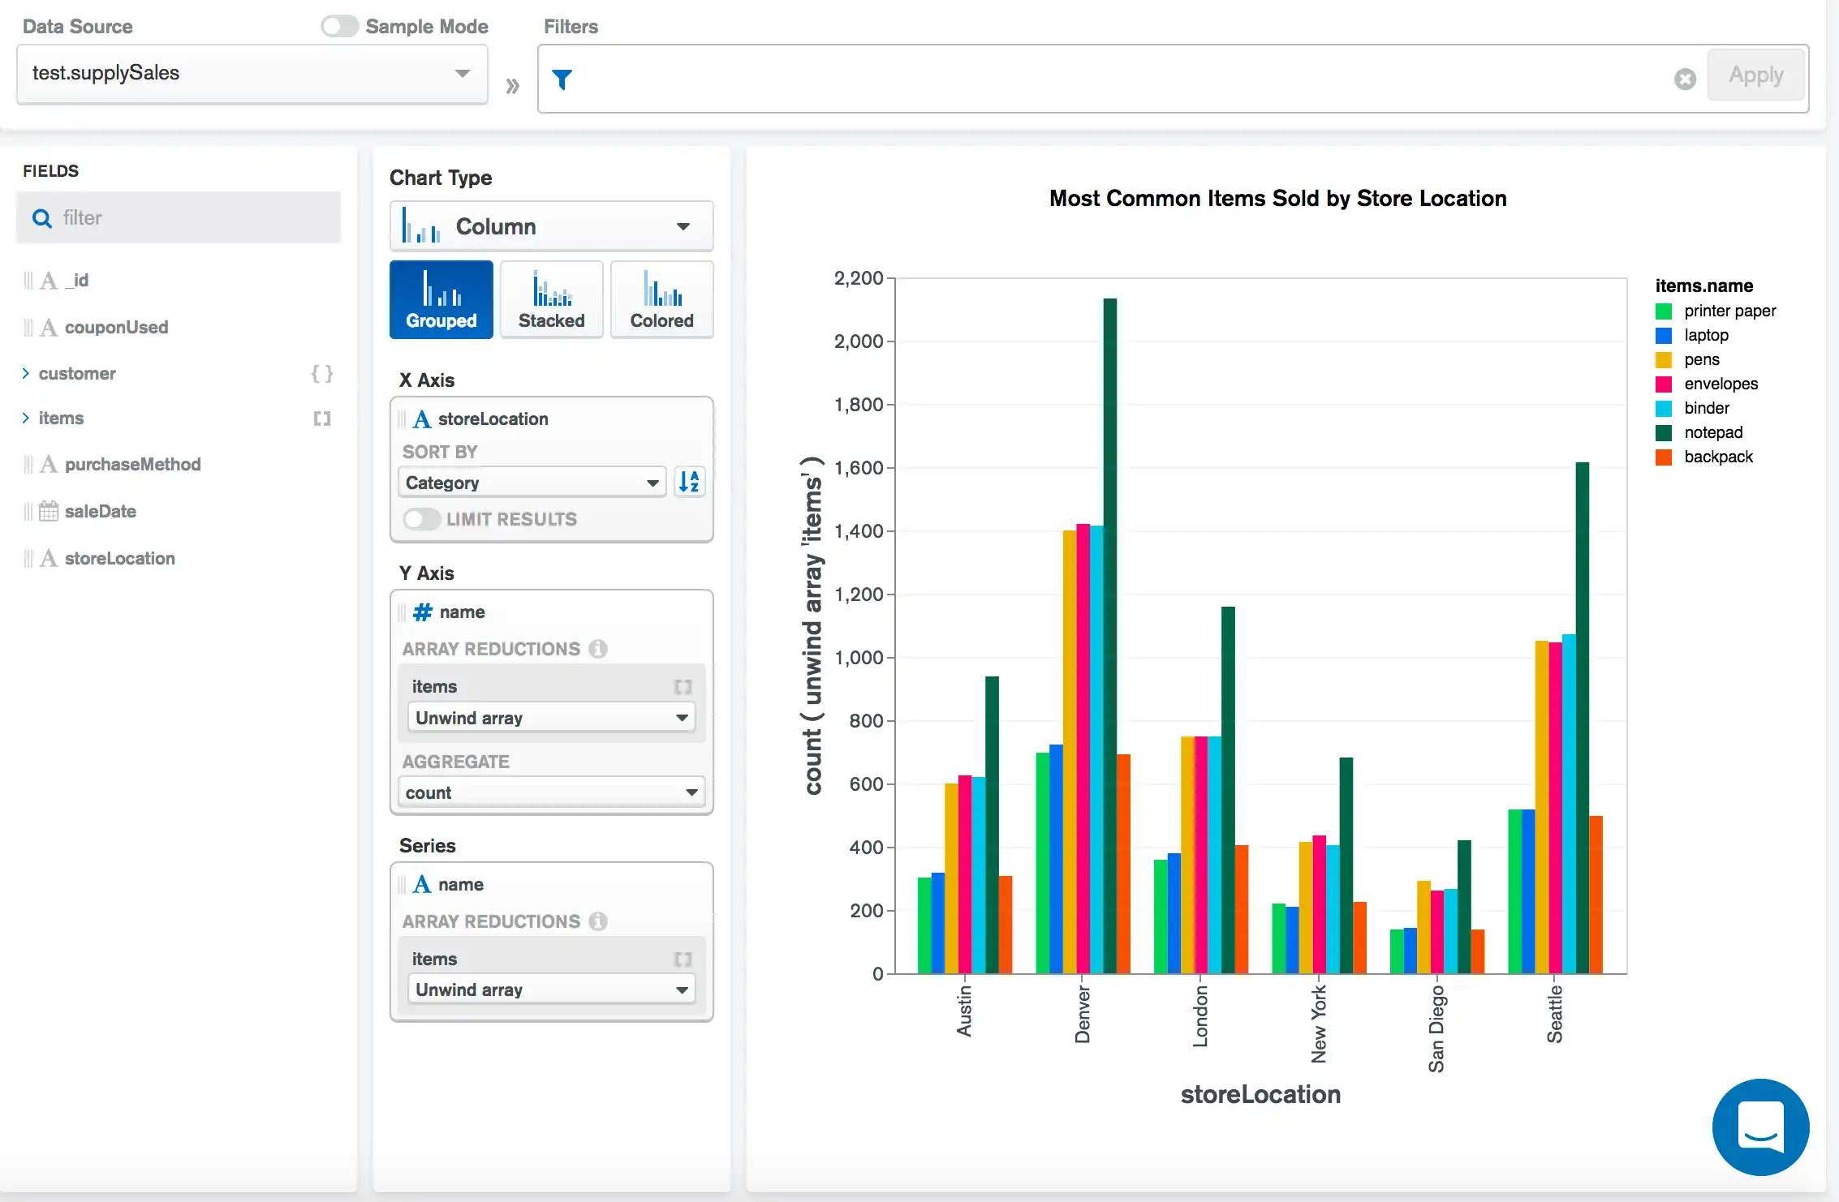Select the Stacked column chart icon
Image resolution: width=1839 pixels, height=1202 pixels.
[552, 297]
